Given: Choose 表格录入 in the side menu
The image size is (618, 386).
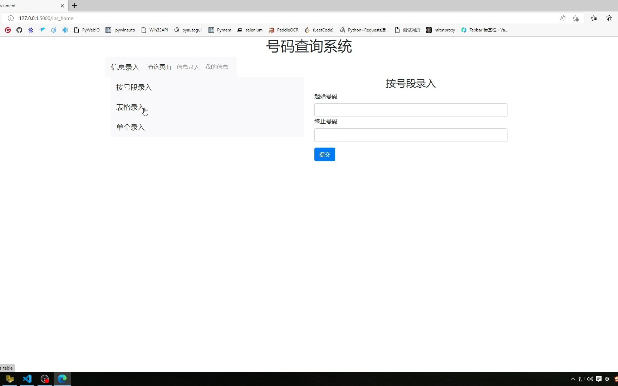Looking at the screenshot, I should [131, 107].
